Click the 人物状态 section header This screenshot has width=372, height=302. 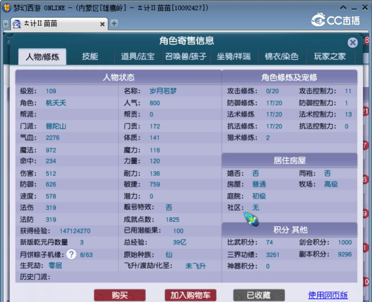pos(119,77)
